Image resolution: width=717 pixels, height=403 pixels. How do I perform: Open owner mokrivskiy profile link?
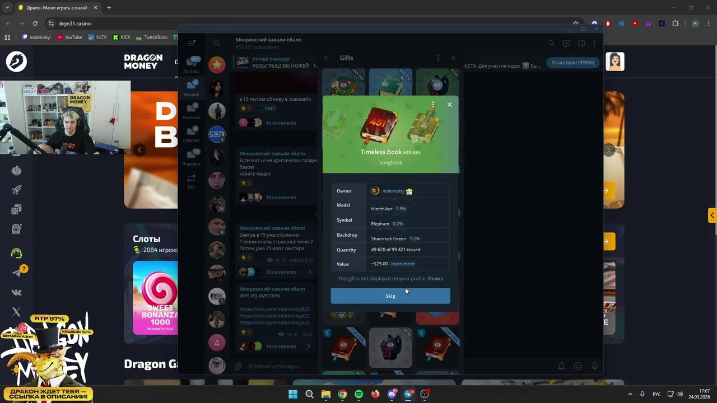pyautogui.click(x=392, y=191)
